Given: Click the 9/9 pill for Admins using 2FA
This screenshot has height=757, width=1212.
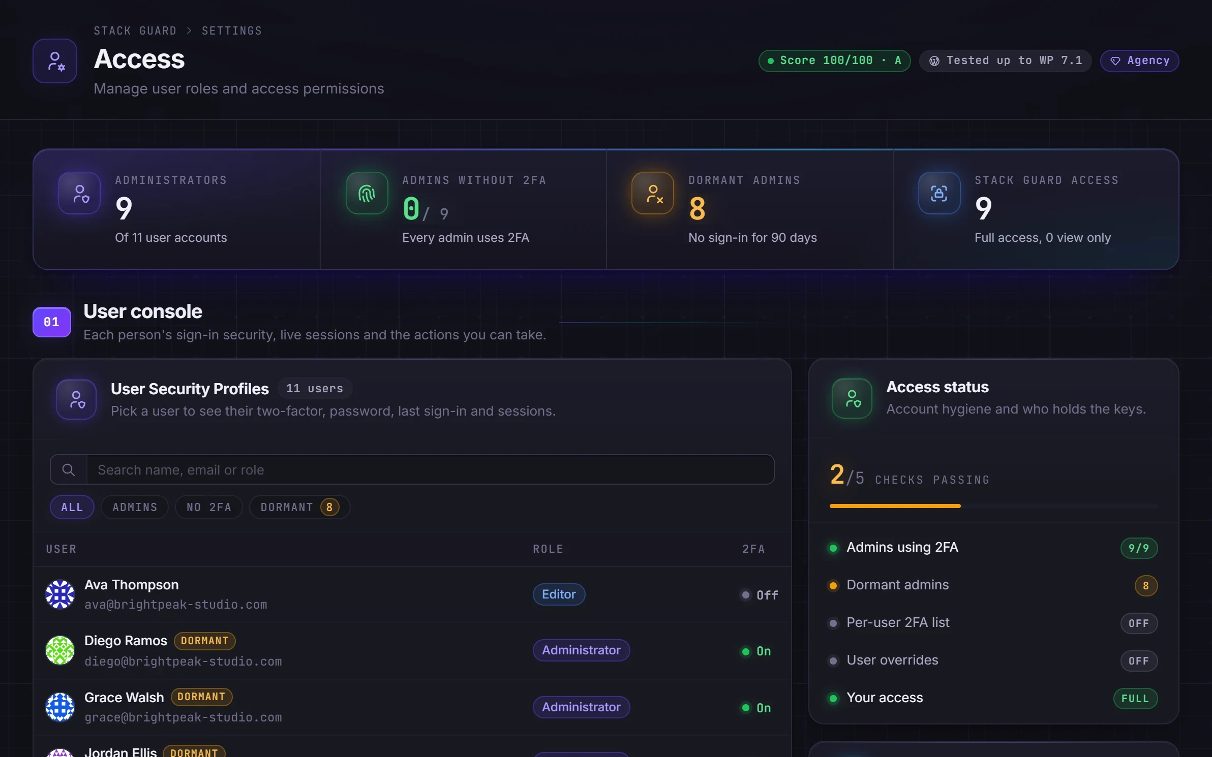Looking at the screenshot, I should click(1139, 548).
